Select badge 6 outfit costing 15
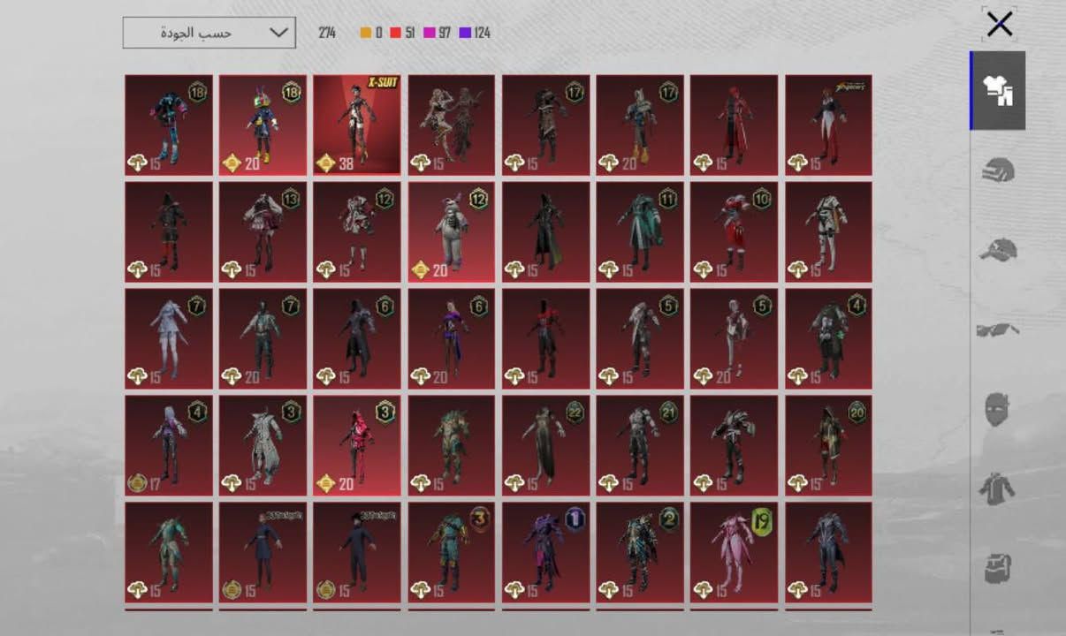This screenshot has width=1066, height=636. point(357,338)
